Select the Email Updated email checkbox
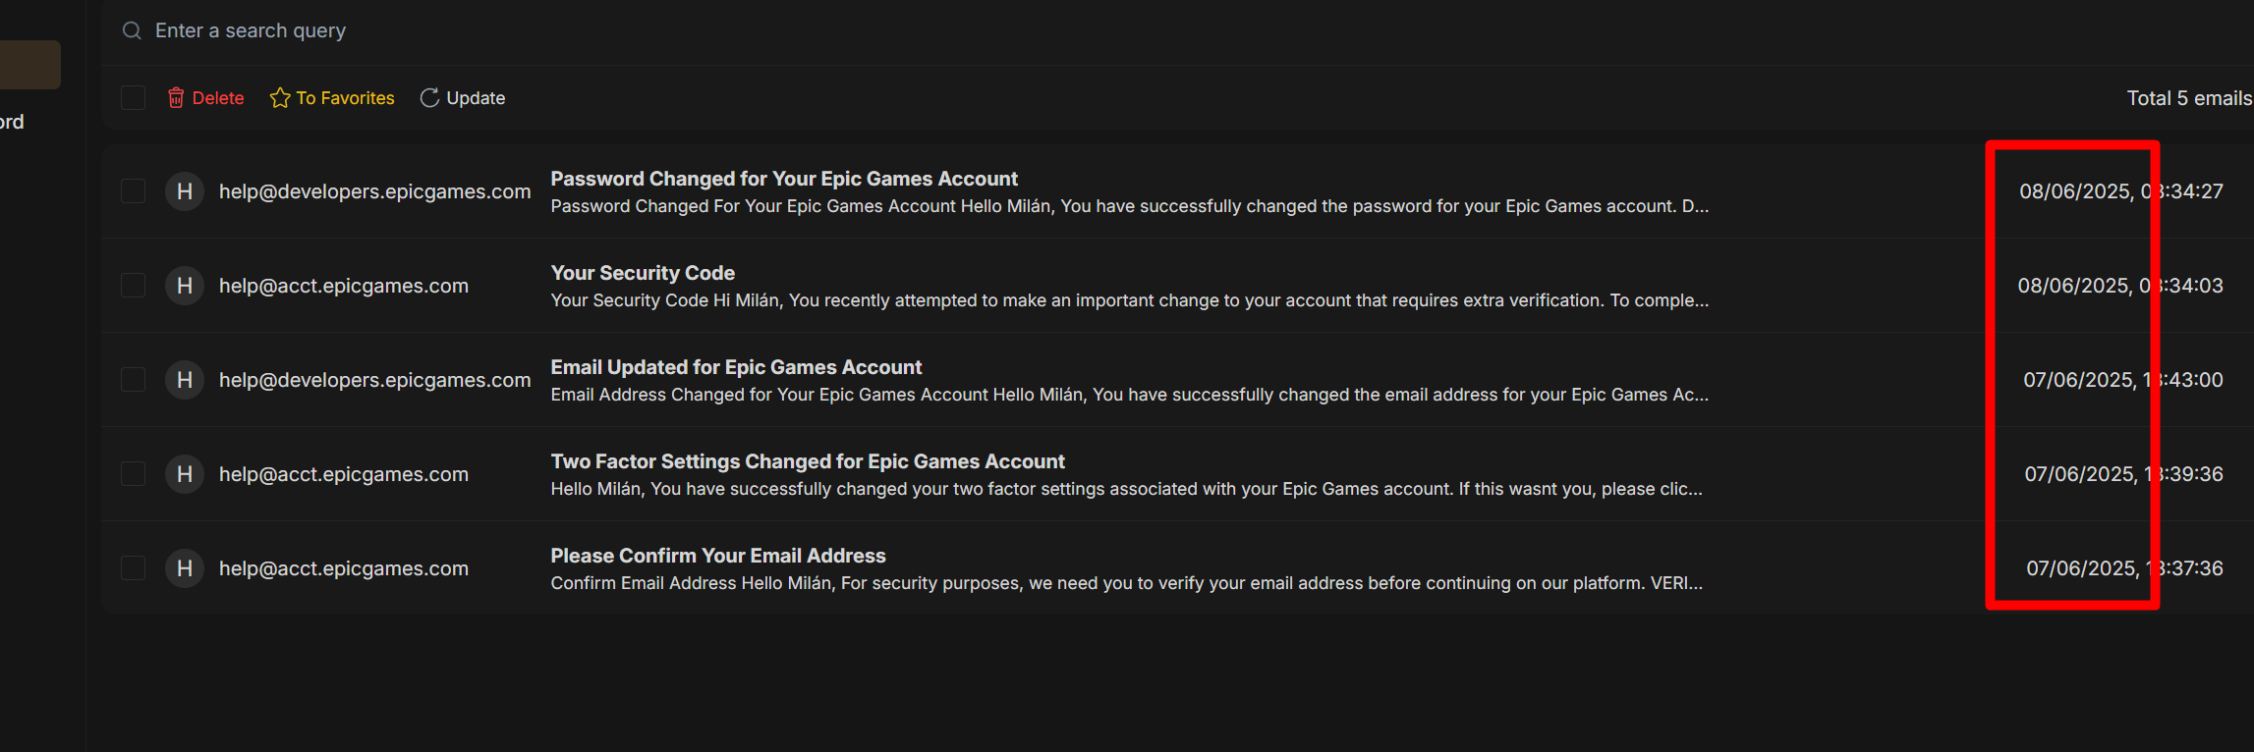 [134, 380]
